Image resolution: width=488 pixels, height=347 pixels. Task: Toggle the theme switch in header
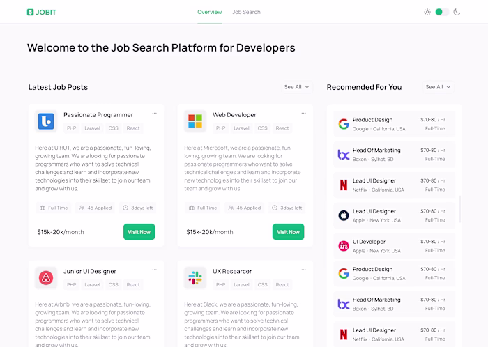pos(442,12)
